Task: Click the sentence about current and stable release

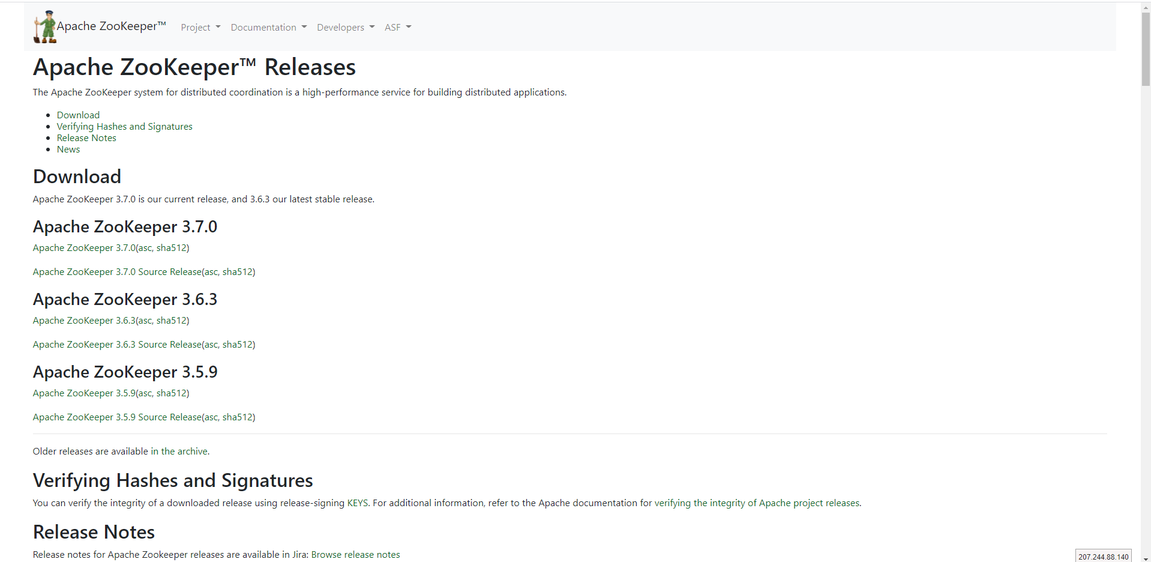Action: coord(203,199)
